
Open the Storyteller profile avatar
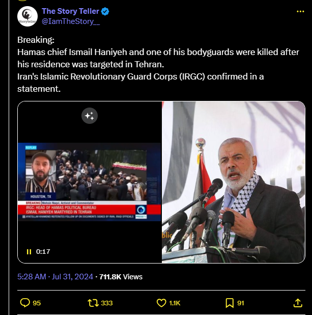coord(27,16)
